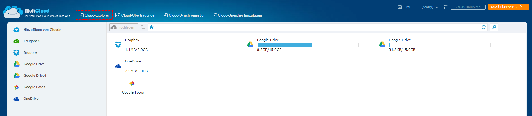Click the Google Fotos pinwheel icon in sidebar
This screenshot has height=116, width=532.
17,87
